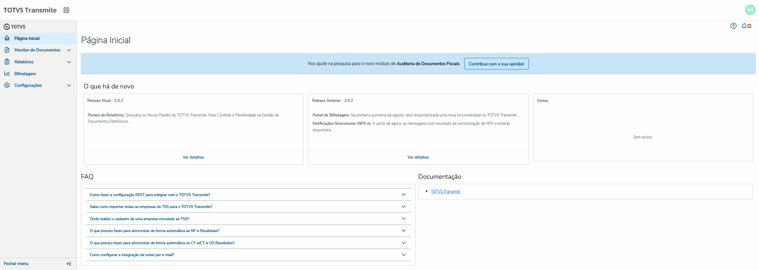The width and height of the screenshot is (759, 270).
Task: Click the TOTVS logo in sidebar
Action: pos(15,27)
